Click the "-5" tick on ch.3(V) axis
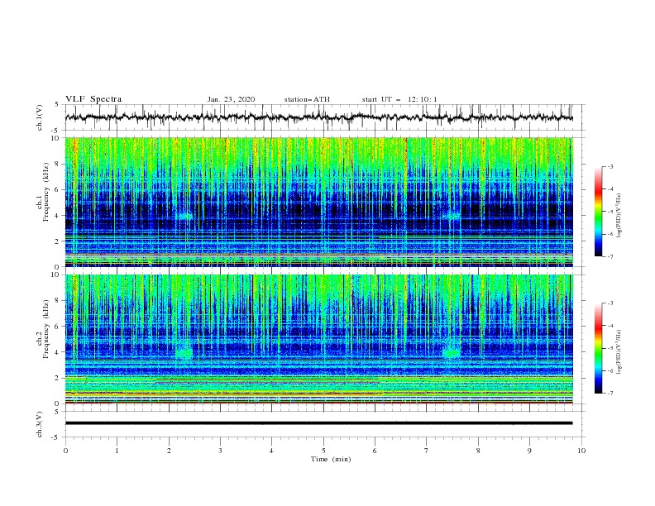The width and height of the screenshot is (655, 506). (x=56, y=437)
